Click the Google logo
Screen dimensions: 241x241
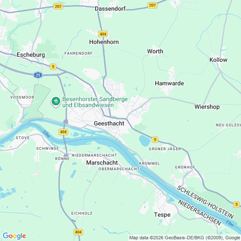click(15, 236)
